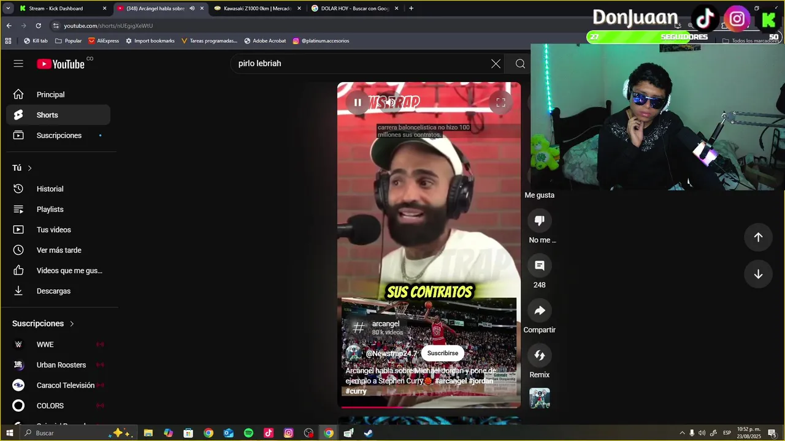Screen dimensions: 785x441
Task: Show hidden system tray icons
Action: 682,433
